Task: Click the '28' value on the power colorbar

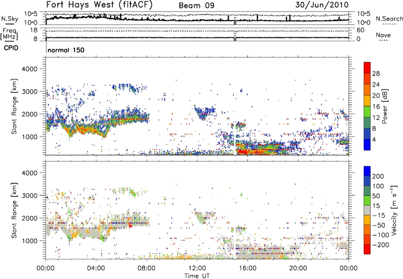Action: point(376,74)
